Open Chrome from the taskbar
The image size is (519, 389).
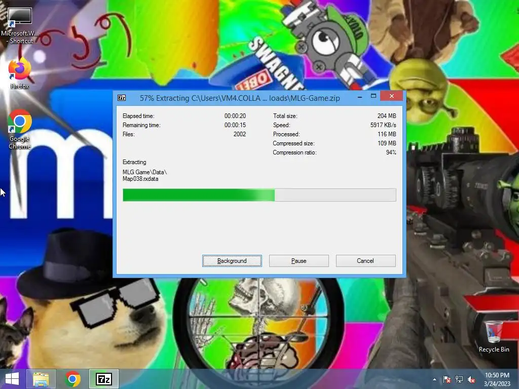(72, 379)
